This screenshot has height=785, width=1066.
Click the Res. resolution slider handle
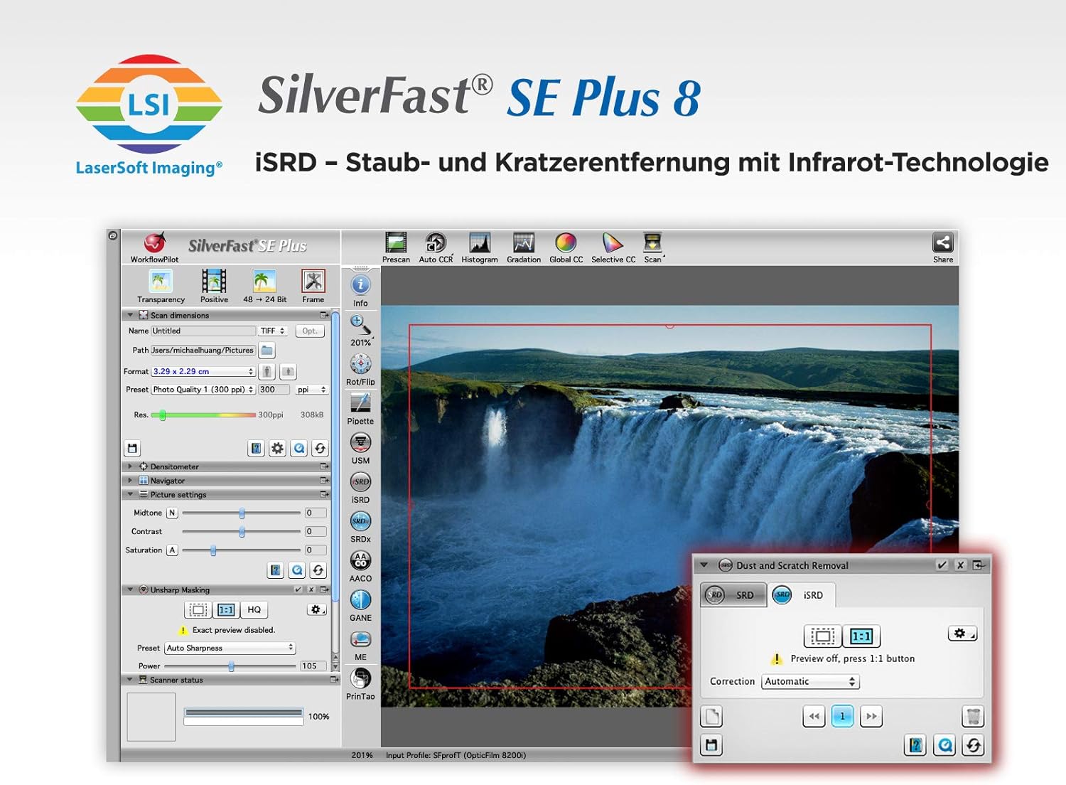point(163,415)
